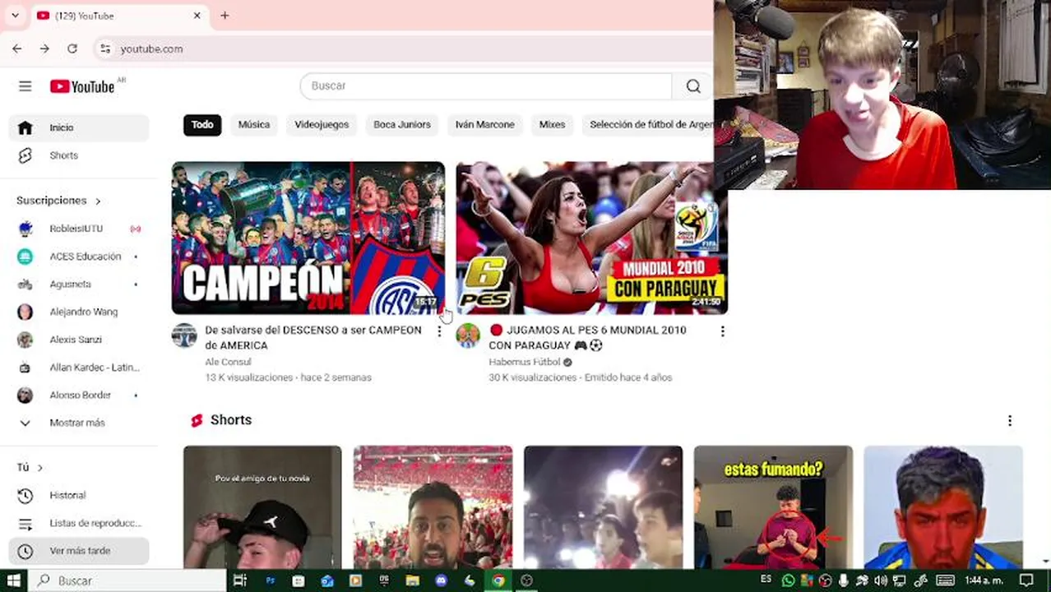Expand the Tú section chevron
Viewport: 1051px width, 592px height.
[x=39, y=468]
